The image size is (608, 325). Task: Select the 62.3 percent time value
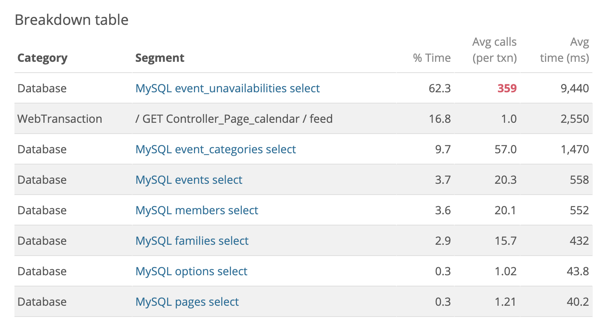pos(440,88)
